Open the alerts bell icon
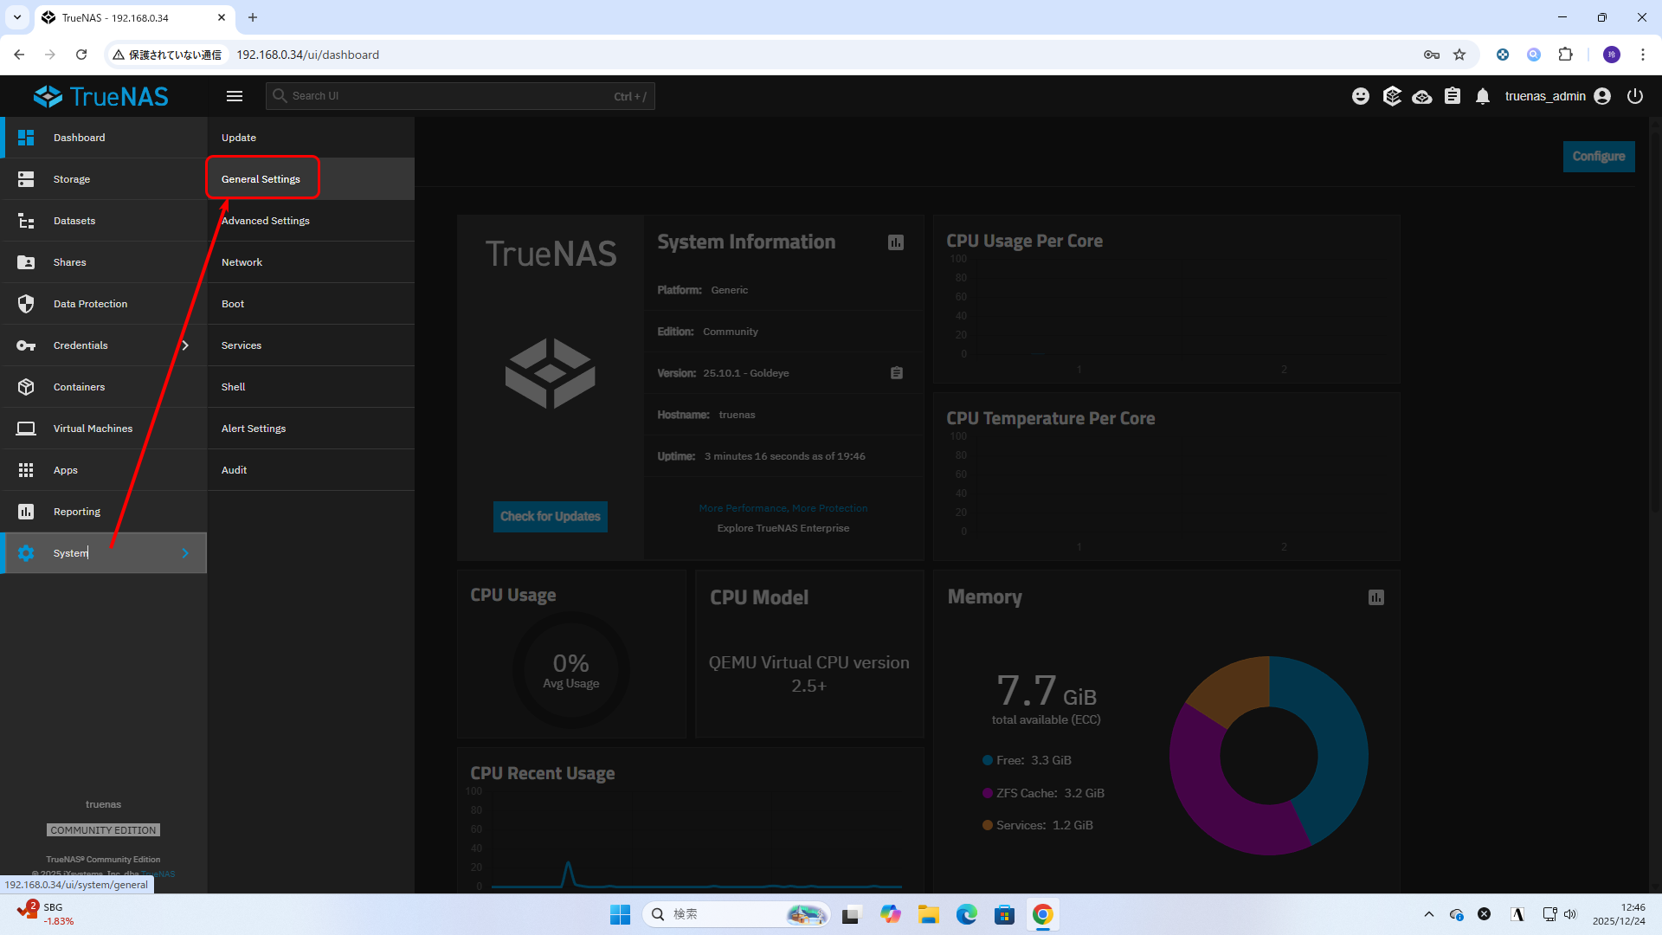1662x935 pixels. [x=1483, y=96]
